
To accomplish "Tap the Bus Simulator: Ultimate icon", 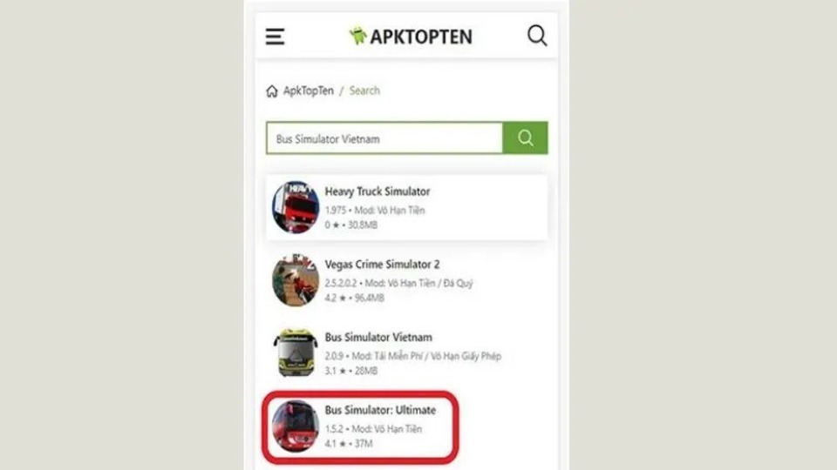I will pyautogui.click(x=296, y=426).
